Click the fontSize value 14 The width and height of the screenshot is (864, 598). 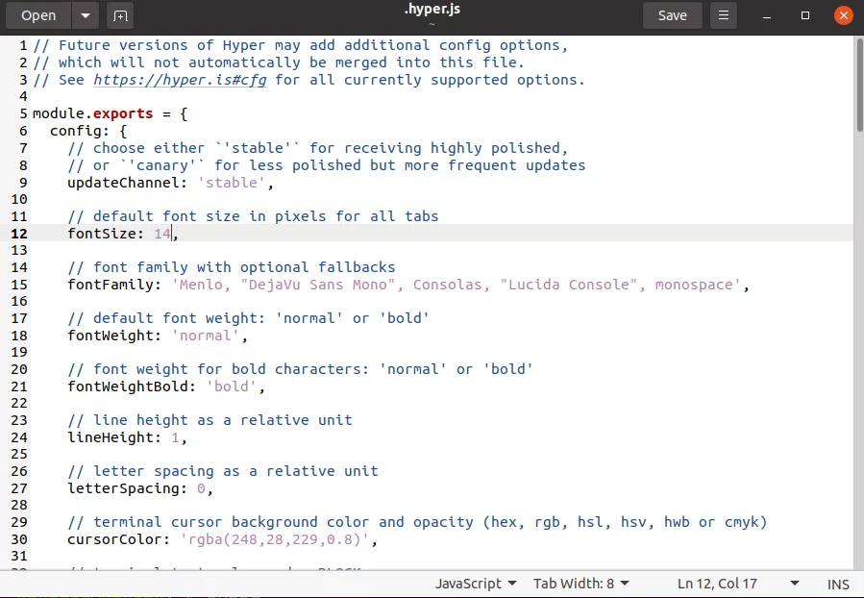[x=162, y=234]
